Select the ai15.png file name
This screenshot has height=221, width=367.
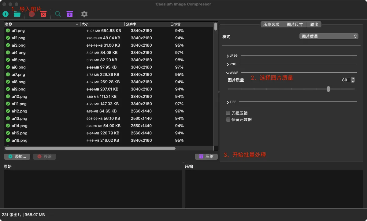(20, 133)
